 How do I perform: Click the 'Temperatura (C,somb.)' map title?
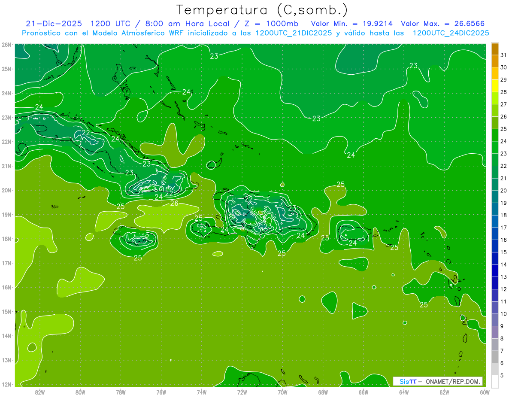(x=262, y=10)
